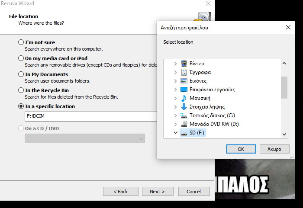Viewport: 303px width, 208px height.
Task: Click folder tree scroll down arrow
Action: (284, 134)
